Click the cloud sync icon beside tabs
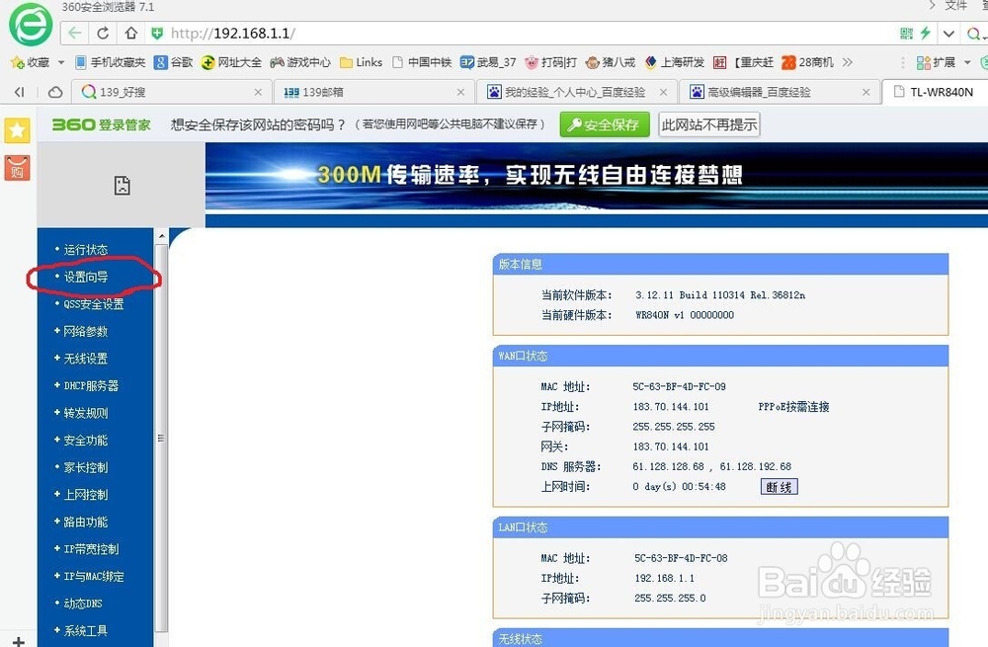988x647 pixels. coord(55,92)
